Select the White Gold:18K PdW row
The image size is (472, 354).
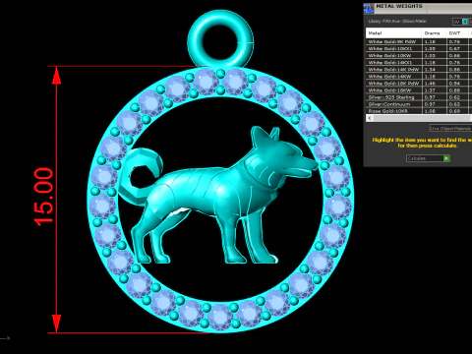click(x=419, y=84)
